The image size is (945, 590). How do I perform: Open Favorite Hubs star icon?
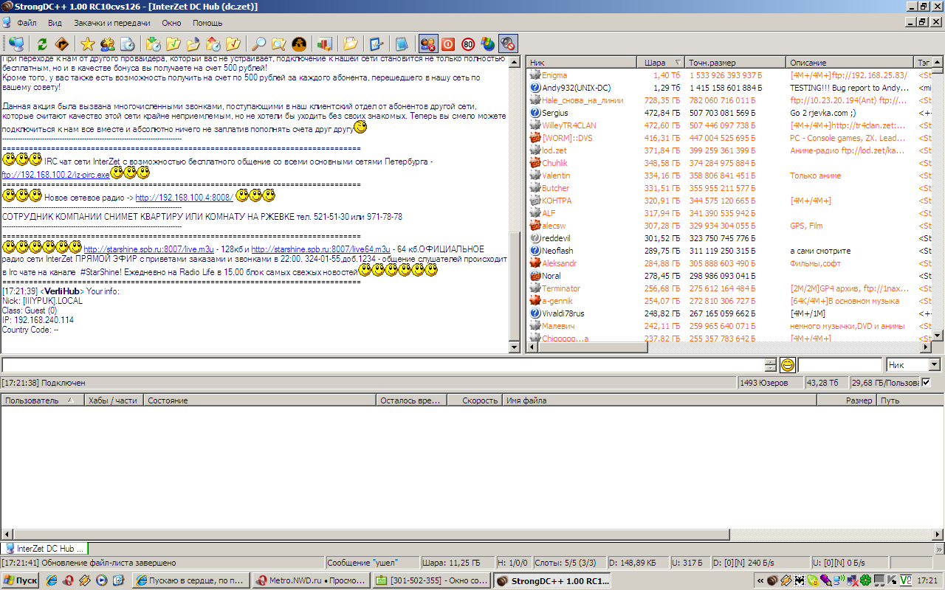coord(88,44)
